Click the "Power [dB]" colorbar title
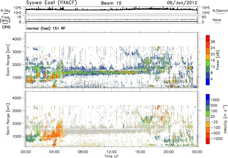This screenshot has width=228, height=158. pyautogui.click(x=217, y=60)
